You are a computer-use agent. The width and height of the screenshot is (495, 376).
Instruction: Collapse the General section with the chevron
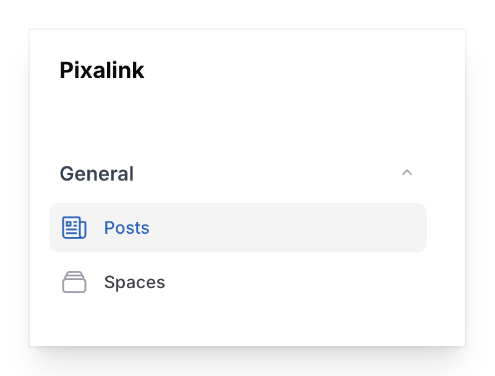[x=407, y=173]
